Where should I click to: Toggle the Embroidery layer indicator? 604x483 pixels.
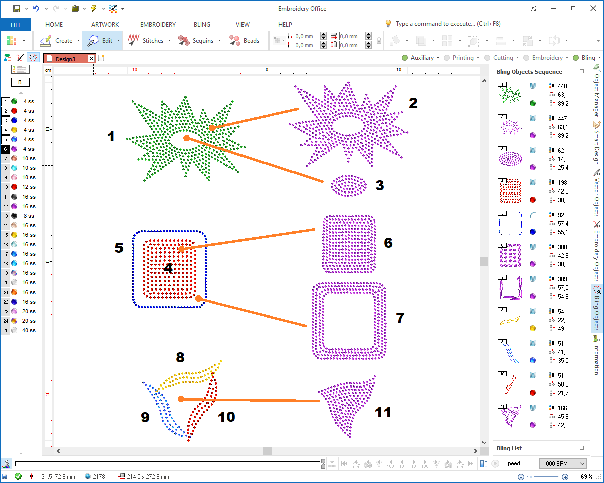tap(527, 58)
